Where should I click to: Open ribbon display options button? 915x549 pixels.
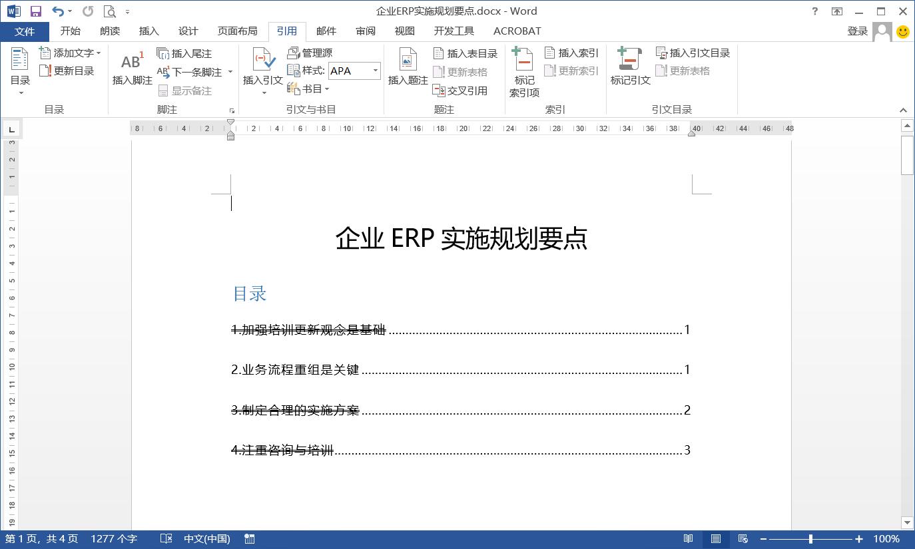(837, 11)
